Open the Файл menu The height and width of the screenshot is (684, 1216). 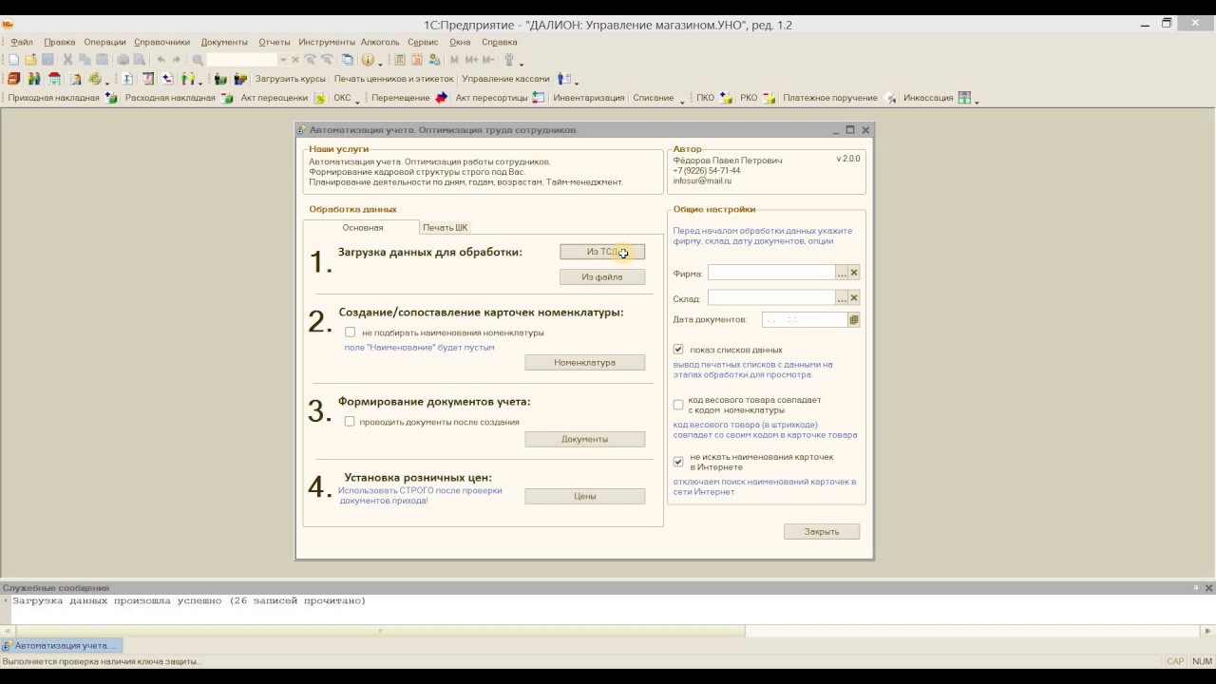coord(21,42)
